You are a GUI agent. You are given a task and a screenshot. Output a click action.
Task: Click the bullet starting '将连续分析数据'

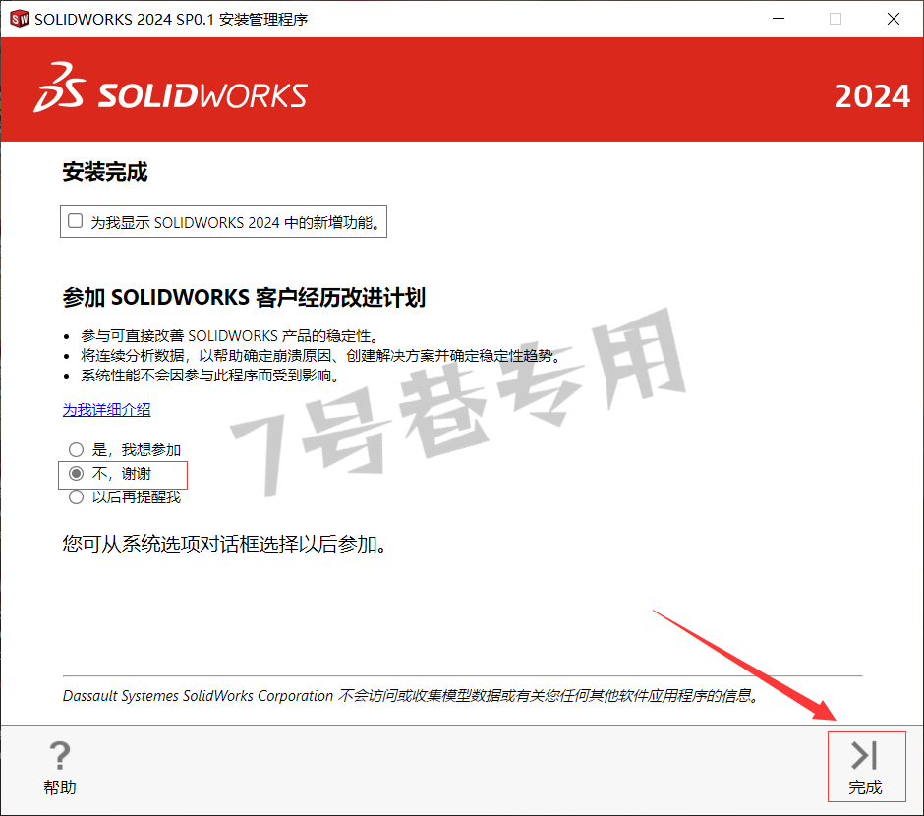(320, 355)
